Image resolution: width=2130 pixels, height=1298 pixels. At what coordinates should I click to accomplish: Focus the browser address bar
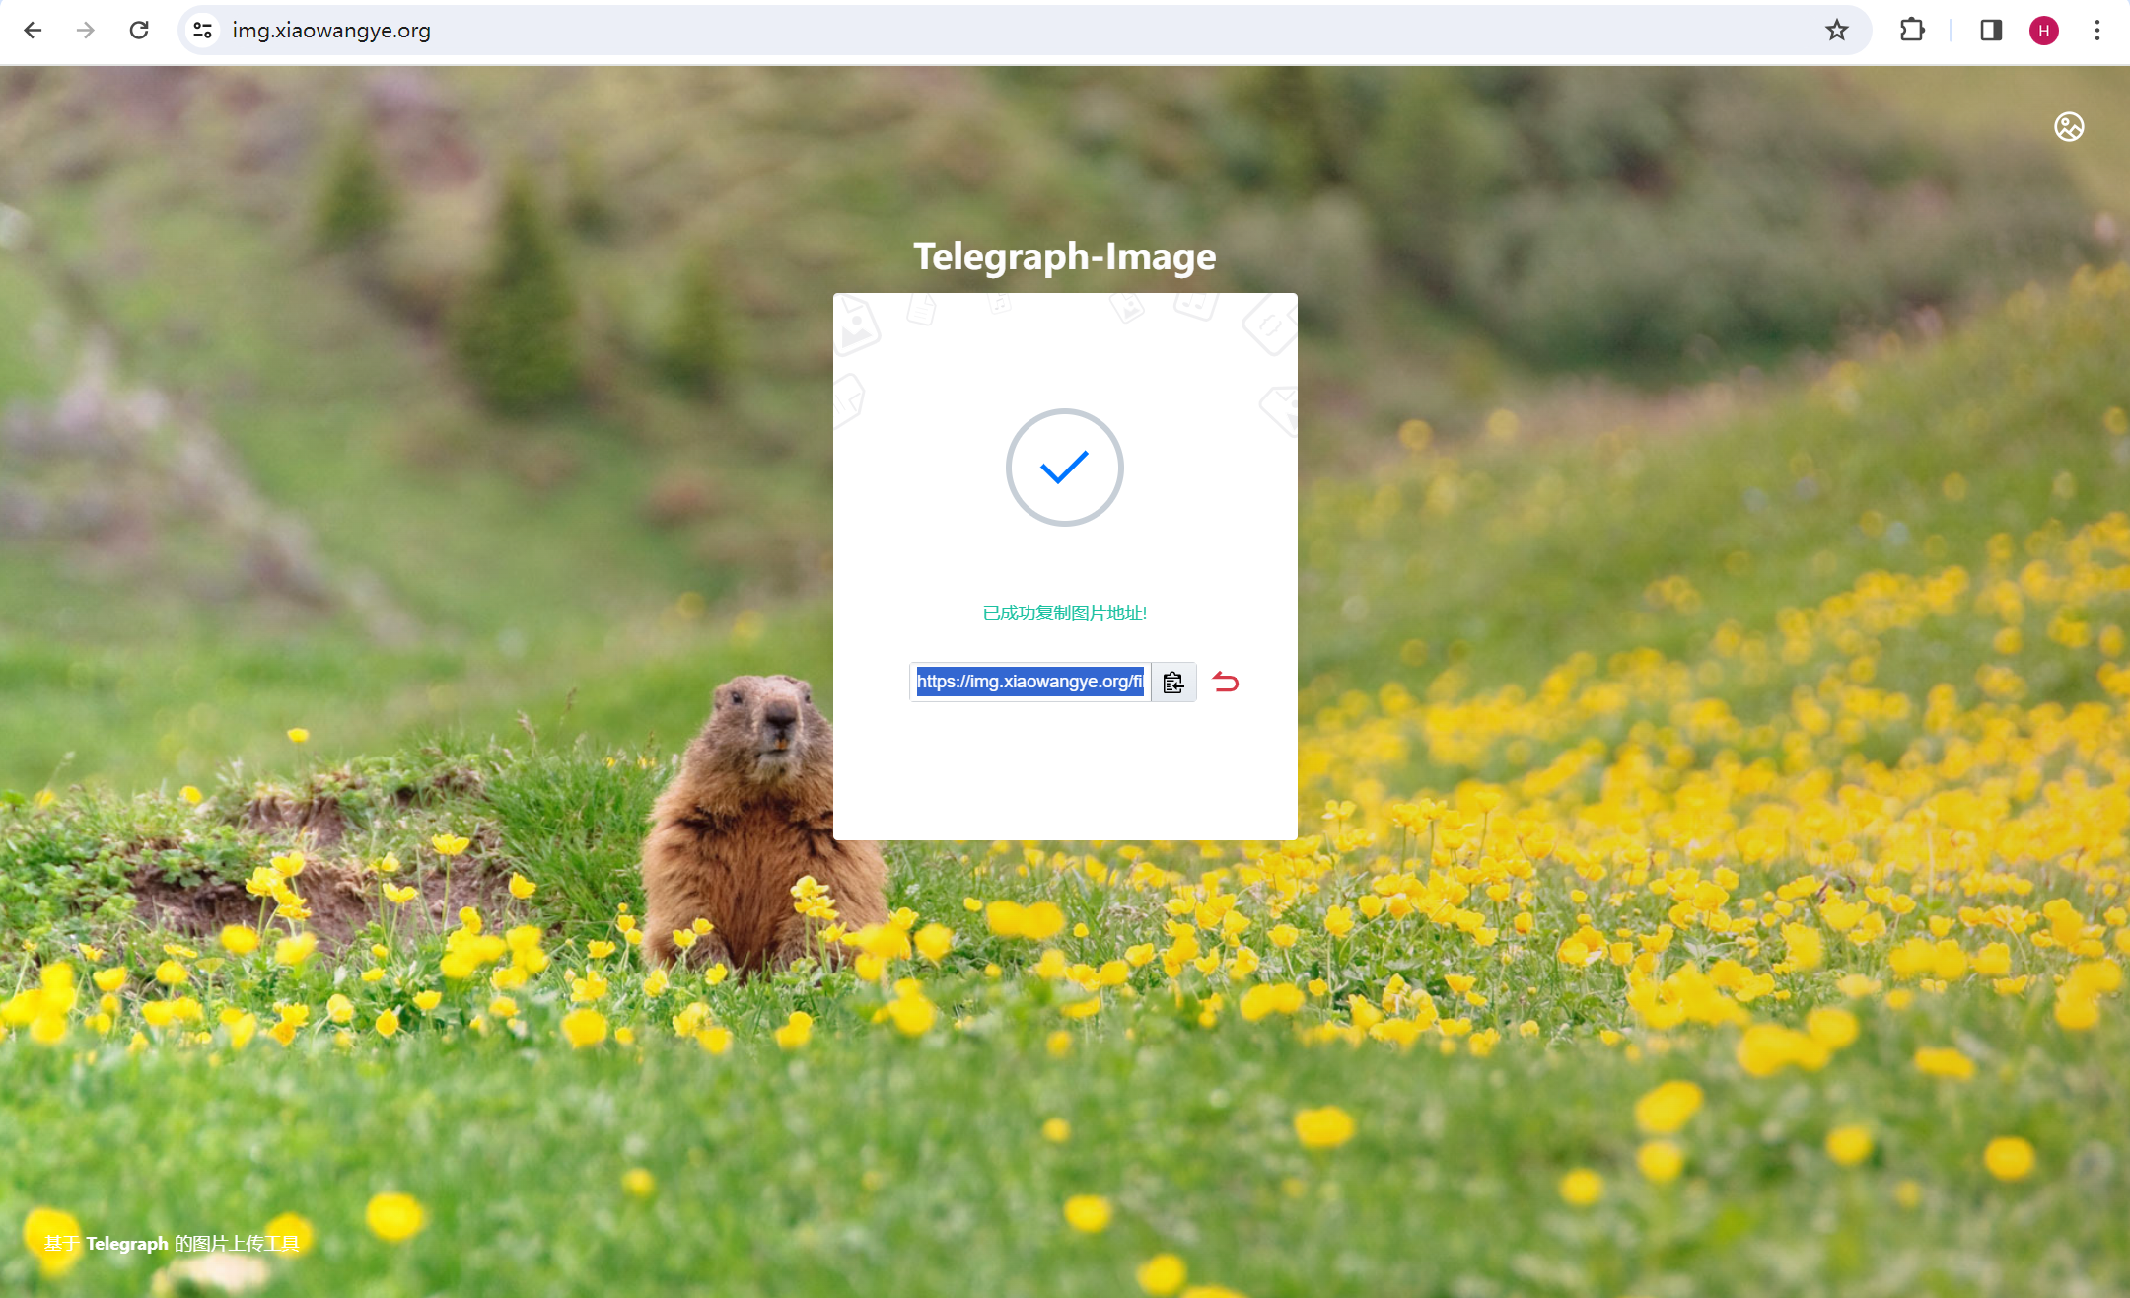point(887,31)
